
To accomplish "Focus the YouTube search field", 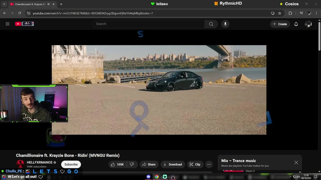I will tap(148, 24).
